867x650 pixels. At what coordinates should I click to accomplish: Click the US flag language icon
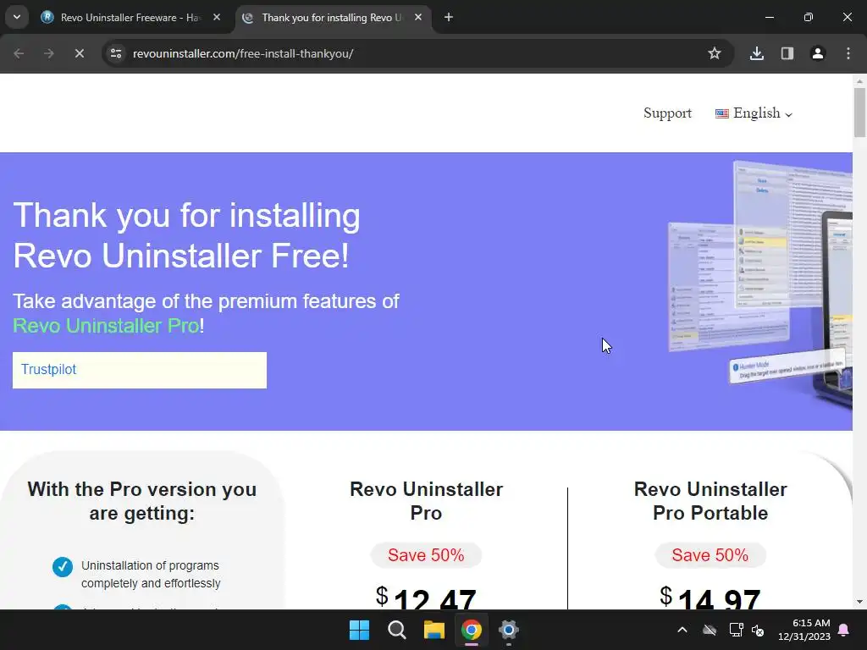coord(722,114)
